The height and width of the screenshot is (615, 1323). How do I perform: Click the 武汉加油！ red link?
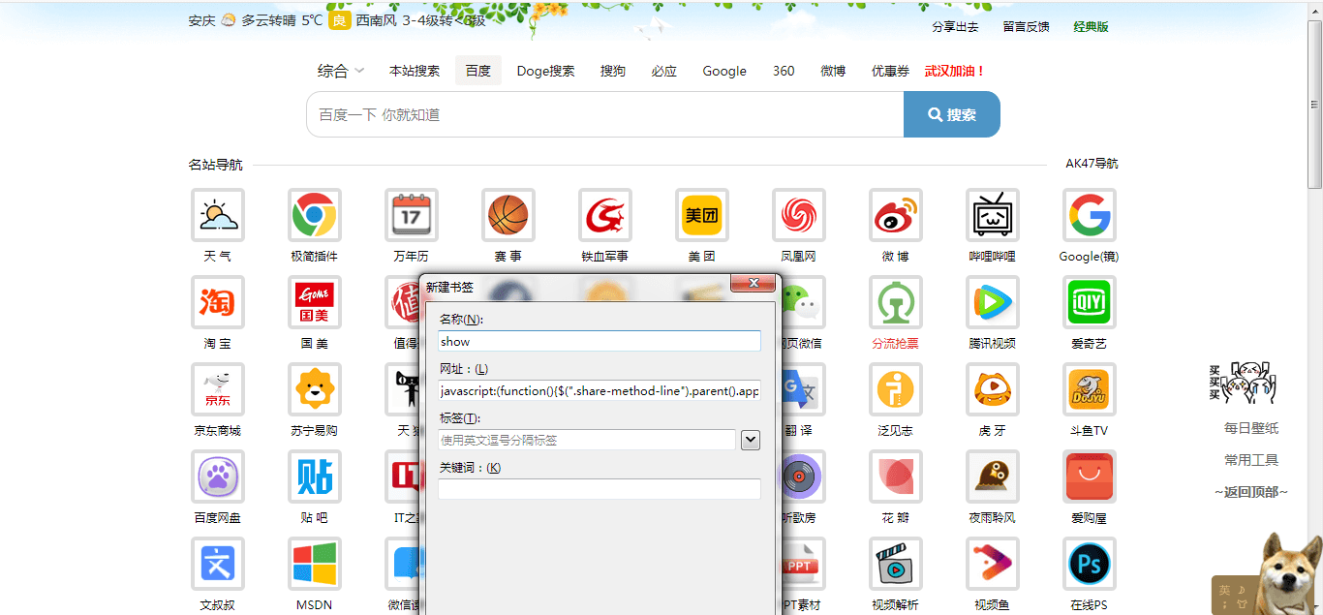[x=955, y=71]
